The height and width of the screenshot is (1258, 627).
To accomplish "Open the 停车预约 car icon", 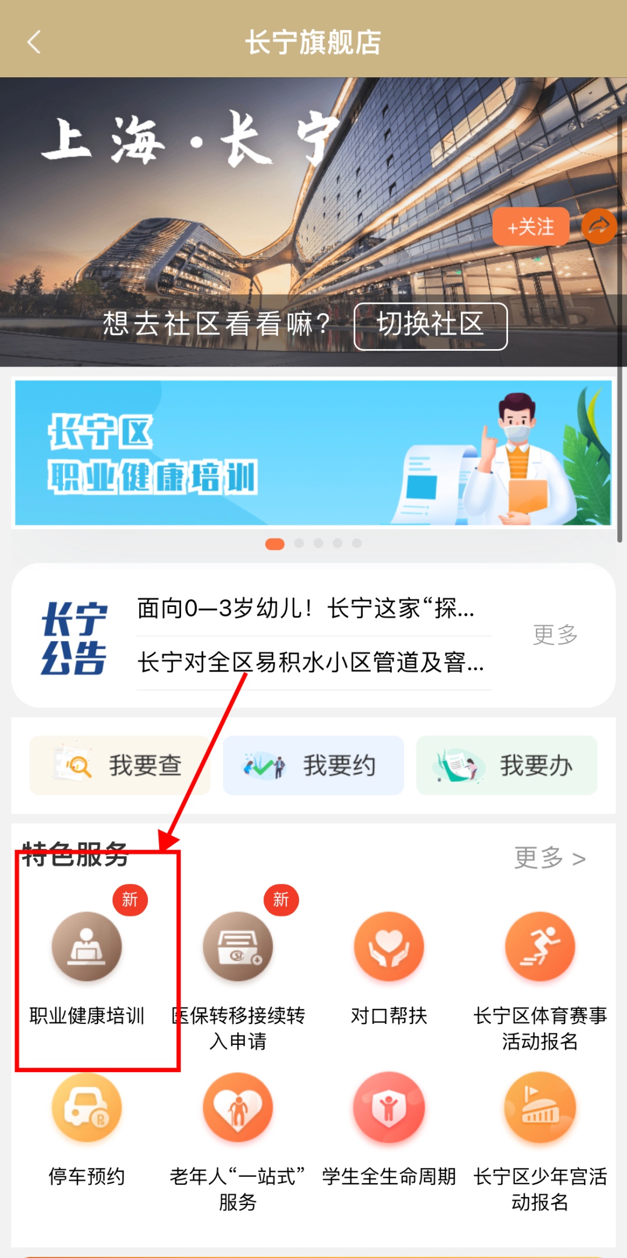I will point(87,1107).
